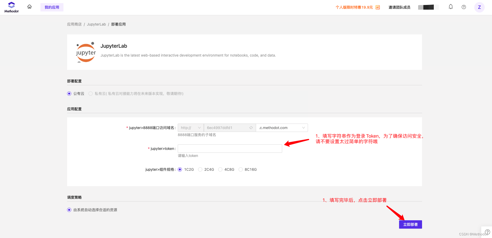The height and width of the screenshot is (238, 492).
Task: Go to the home icon
Action: [x=29, y=7]
